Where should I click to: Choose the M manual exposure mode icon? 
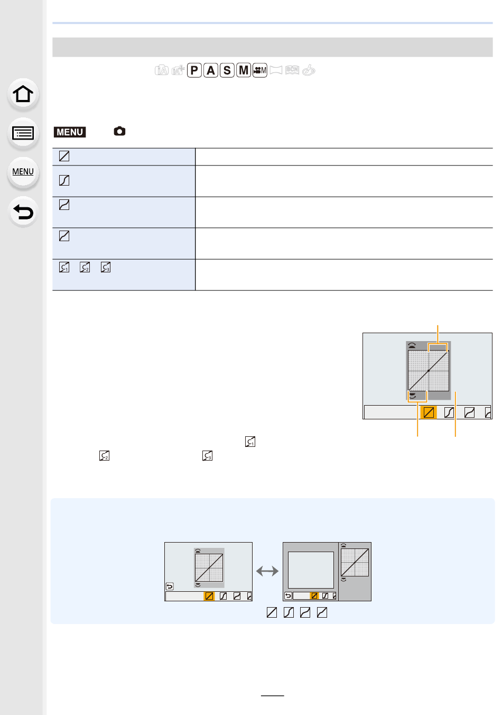pos(244,70)
